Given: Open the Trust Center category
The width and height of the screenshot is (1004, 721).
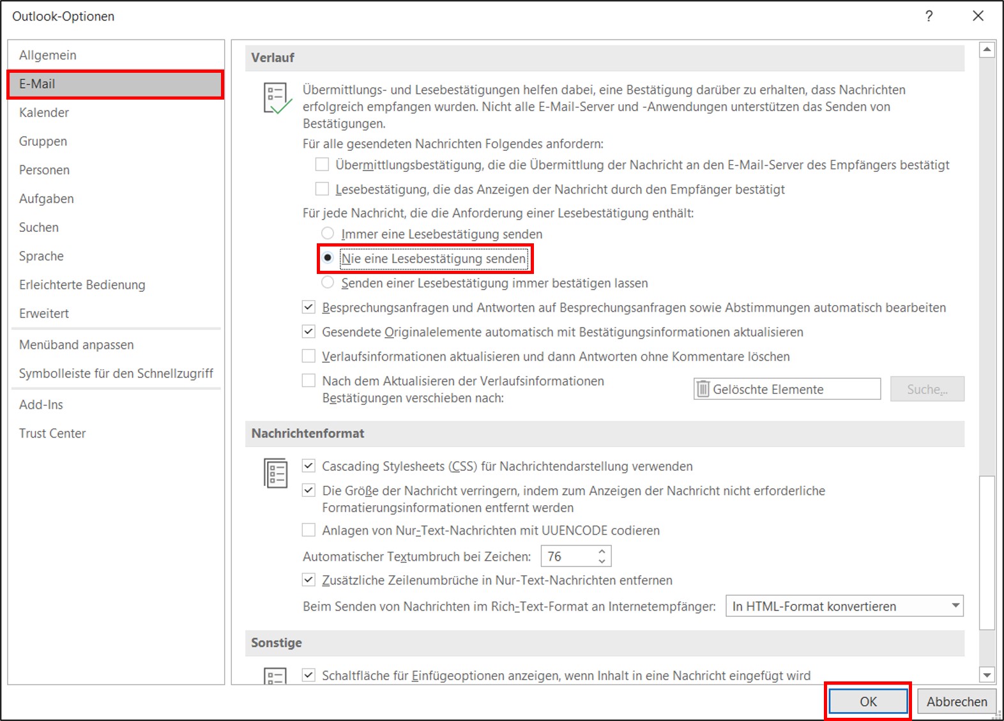Looking at the screenshot, I should click(116, 434).
